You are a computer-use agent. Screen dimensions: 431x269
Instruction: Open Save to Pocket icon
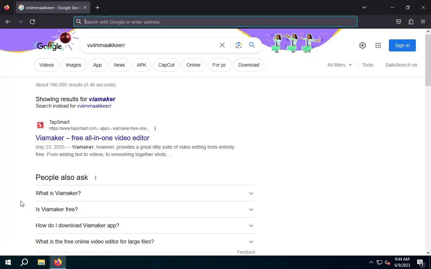399,22
